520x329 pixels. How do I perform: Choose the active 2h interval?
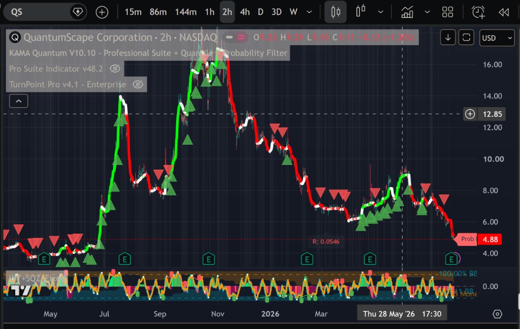pos(227,12)
